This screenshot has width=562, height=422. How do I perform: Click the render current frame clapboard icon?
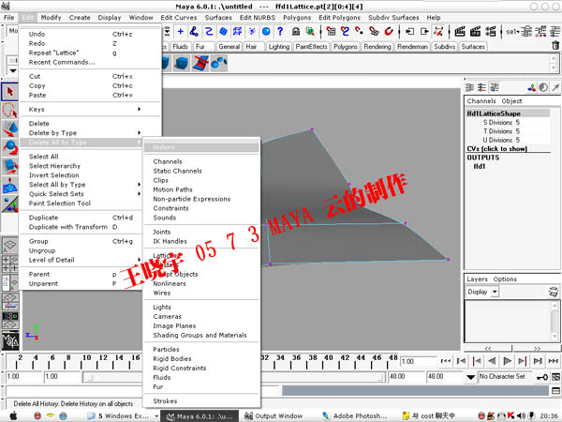460,32
